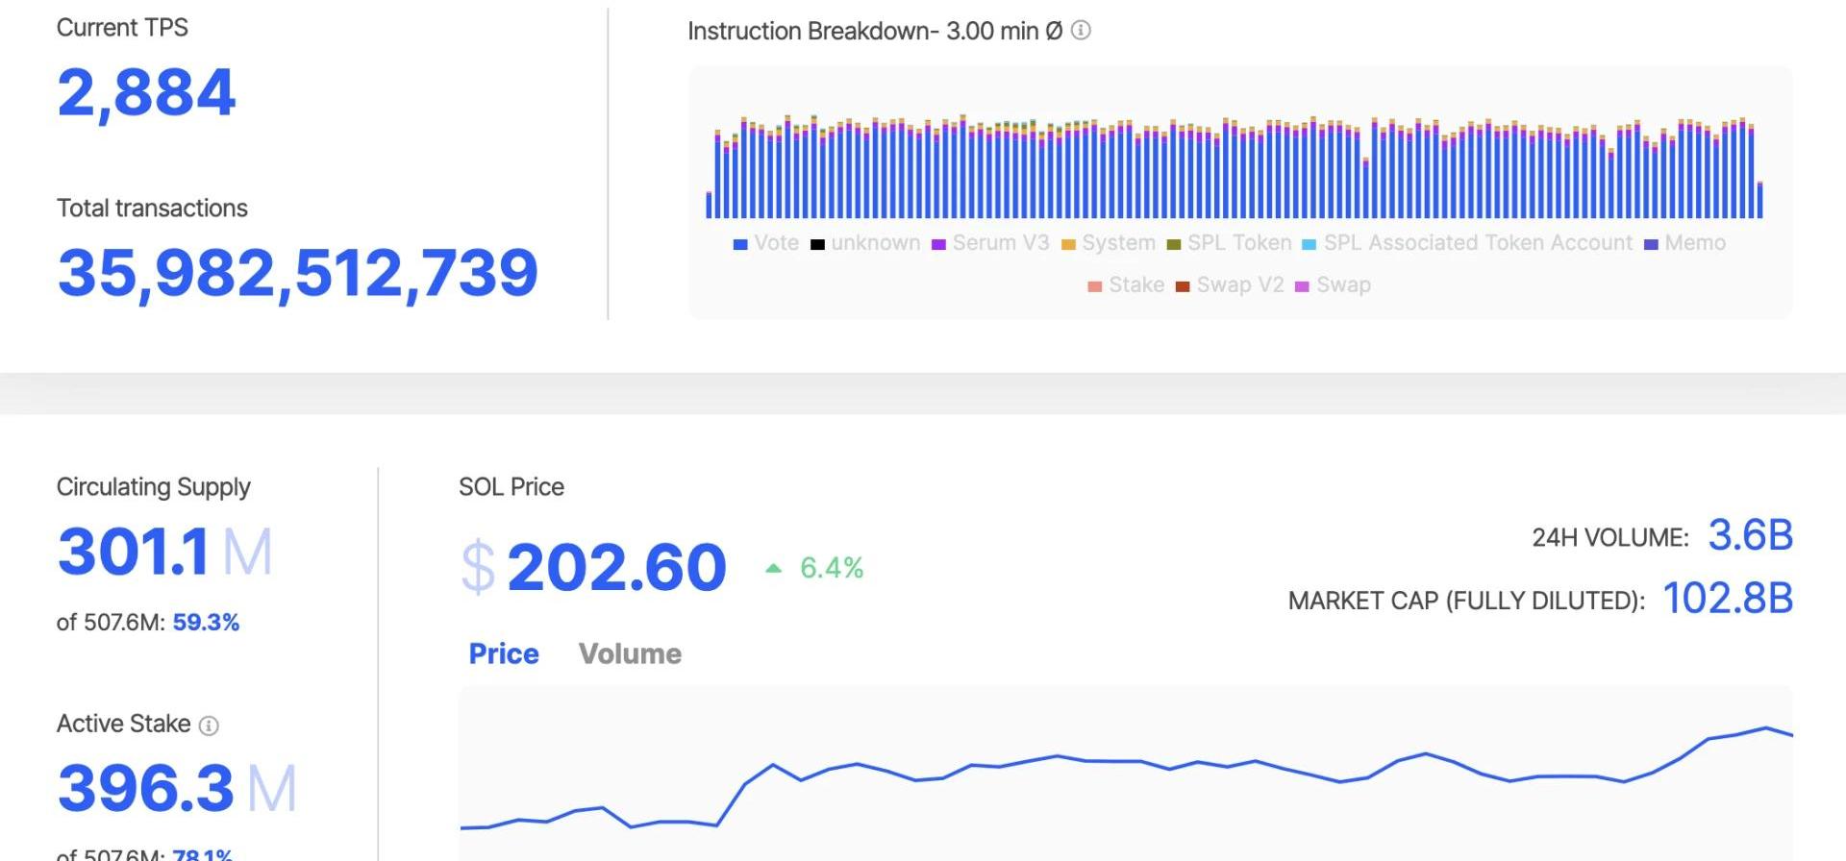Click the green up arrow beside 6.4%

point(773,568)
